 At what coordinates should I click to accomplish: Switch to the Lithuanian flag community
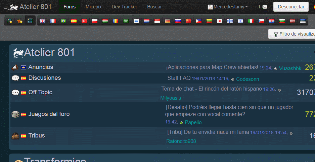coord(209,21)
